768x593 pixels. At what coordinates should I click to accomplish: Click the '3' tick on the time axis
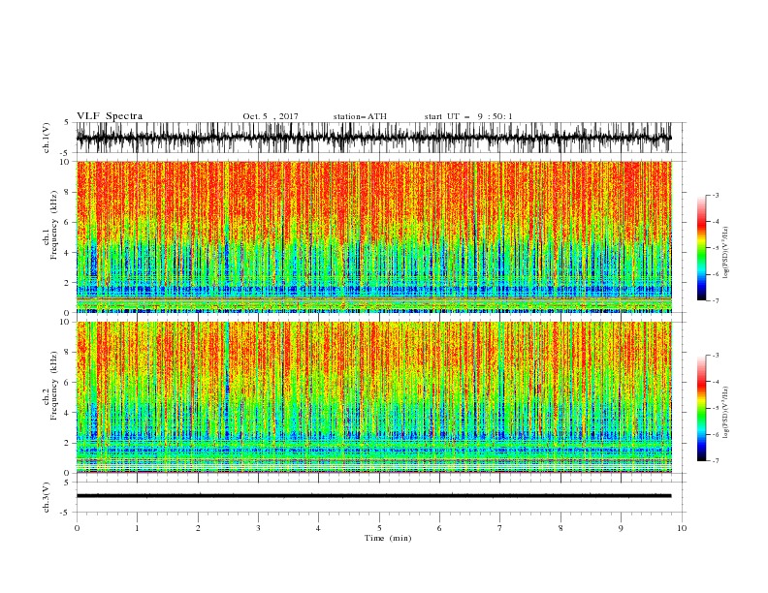coord(258,528)
